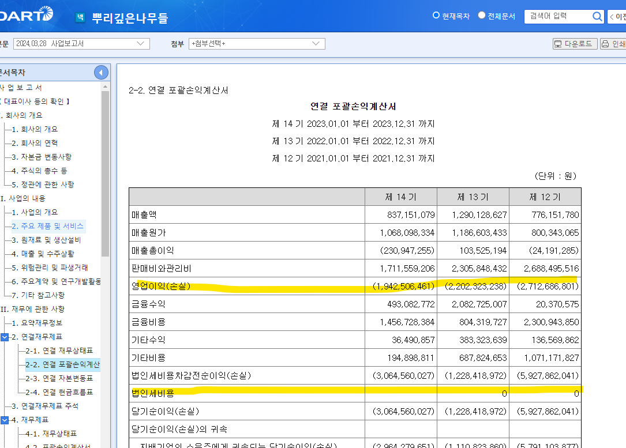626x448 pixels.
Task: Open 4. 주식의 총수 등 item
Action: point(39,171)
